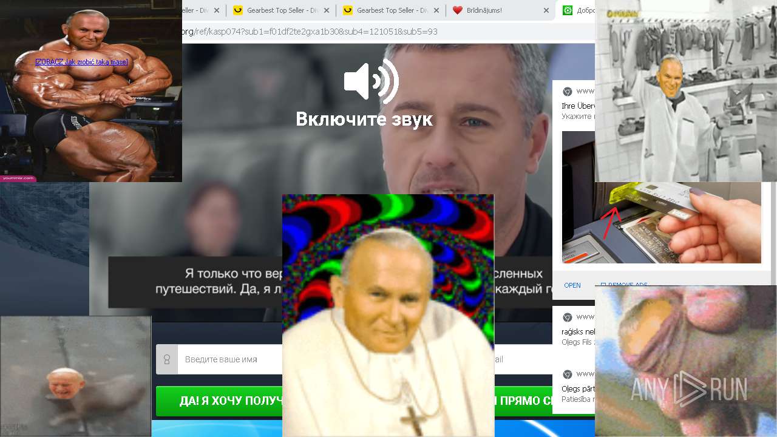Screen dimensions: 777x437
Task: Click the browser address bar URL
Action: [310, 32]
